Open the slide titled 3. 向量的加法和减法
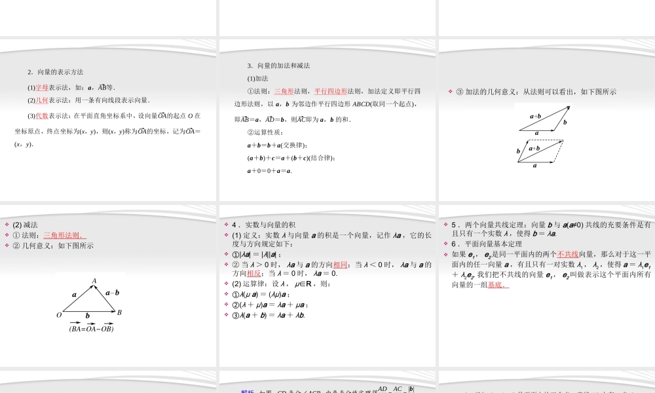 [327, 121]
